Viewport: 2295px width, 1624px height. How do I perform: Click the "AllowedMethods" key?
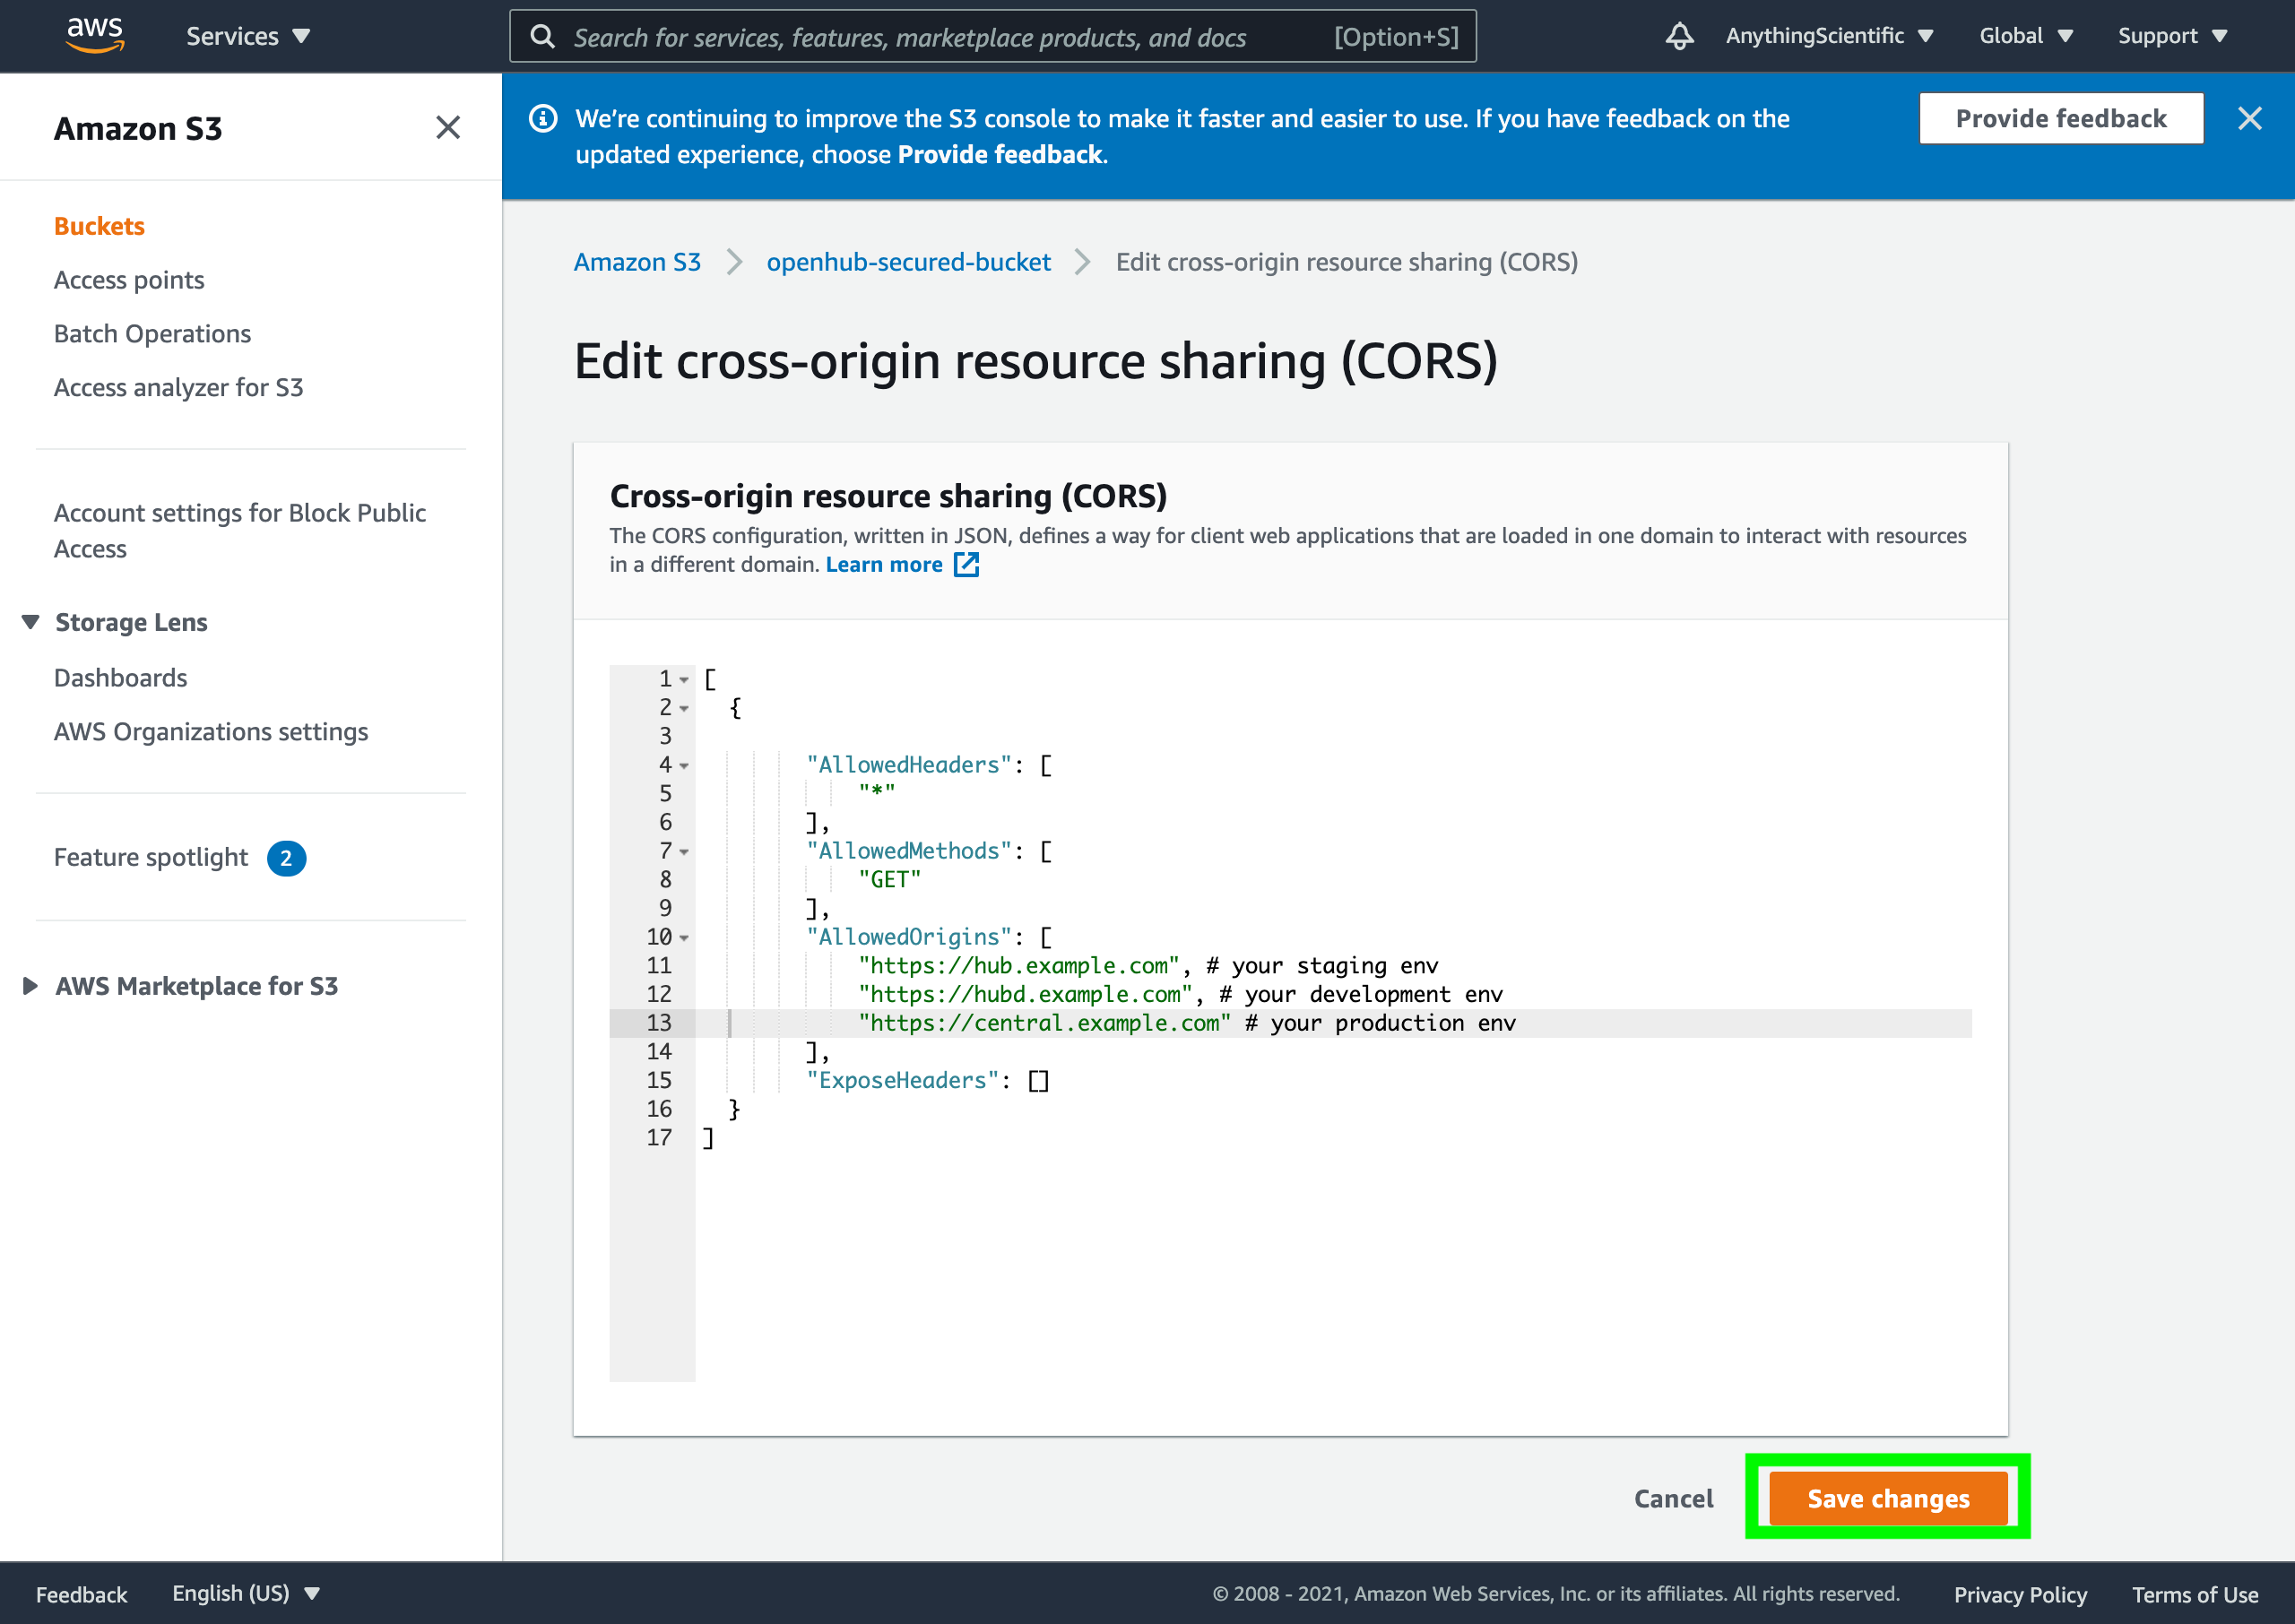pos(909,852)
